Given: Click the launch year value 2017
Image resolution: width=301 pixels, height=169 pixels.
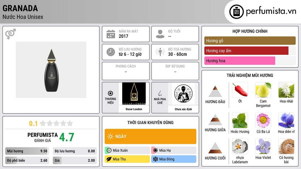Looking at the screenshot, I should [x=123, y=36].
